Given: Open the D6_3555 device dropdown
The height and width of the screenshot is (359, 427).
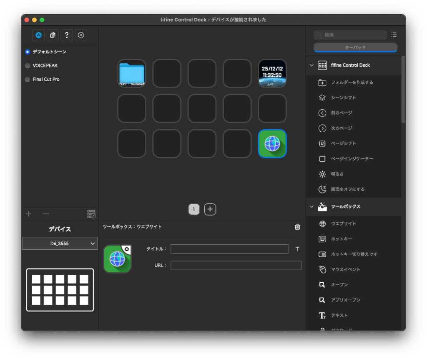Looking at the screenshot, I should (x=60, y=244).
